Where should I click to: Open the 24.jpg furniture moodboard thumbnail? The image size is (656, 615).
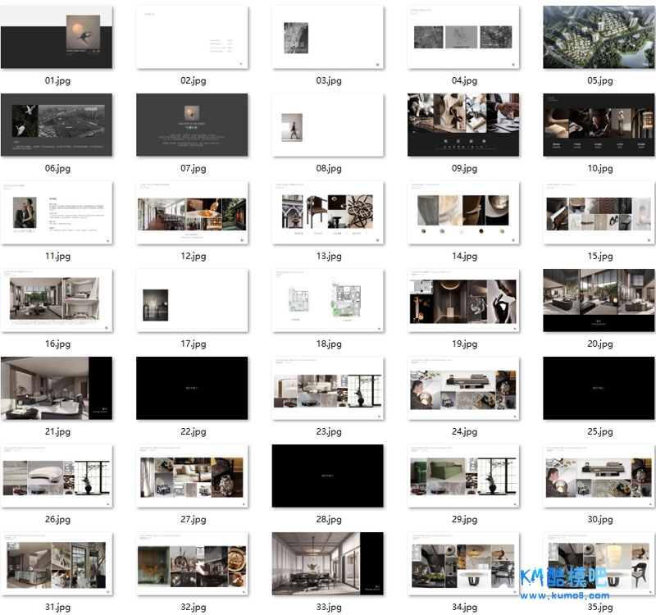pos(463,388)
